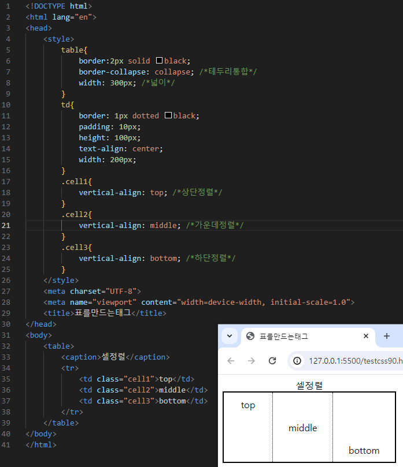Click the favicon globe icon in browser tab
The image size is (403, 467).
tap(250, 337)
